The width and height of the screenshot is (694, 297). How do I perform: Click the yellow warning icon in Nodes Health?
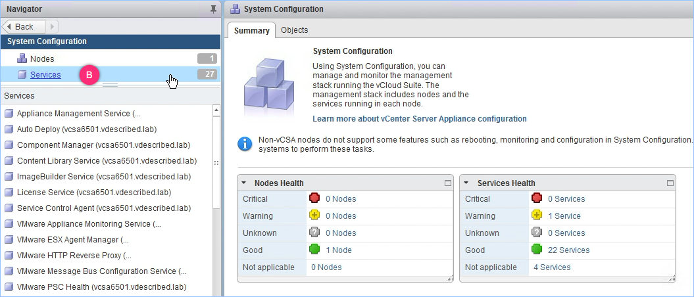pos(314,216)
